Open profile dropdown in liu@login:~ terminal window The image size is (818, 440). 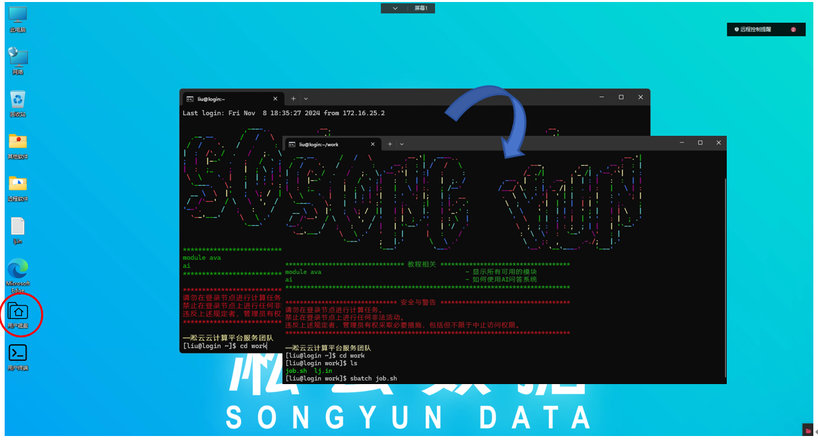306,98
